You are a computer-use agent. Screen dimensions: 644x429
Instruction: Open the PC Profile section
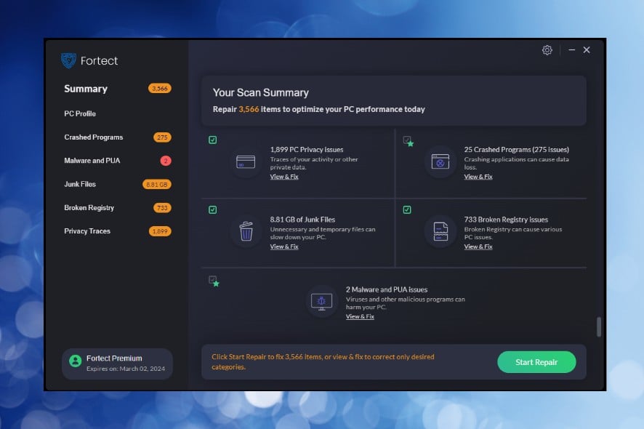pyautogui.click(x=80, y=114)
